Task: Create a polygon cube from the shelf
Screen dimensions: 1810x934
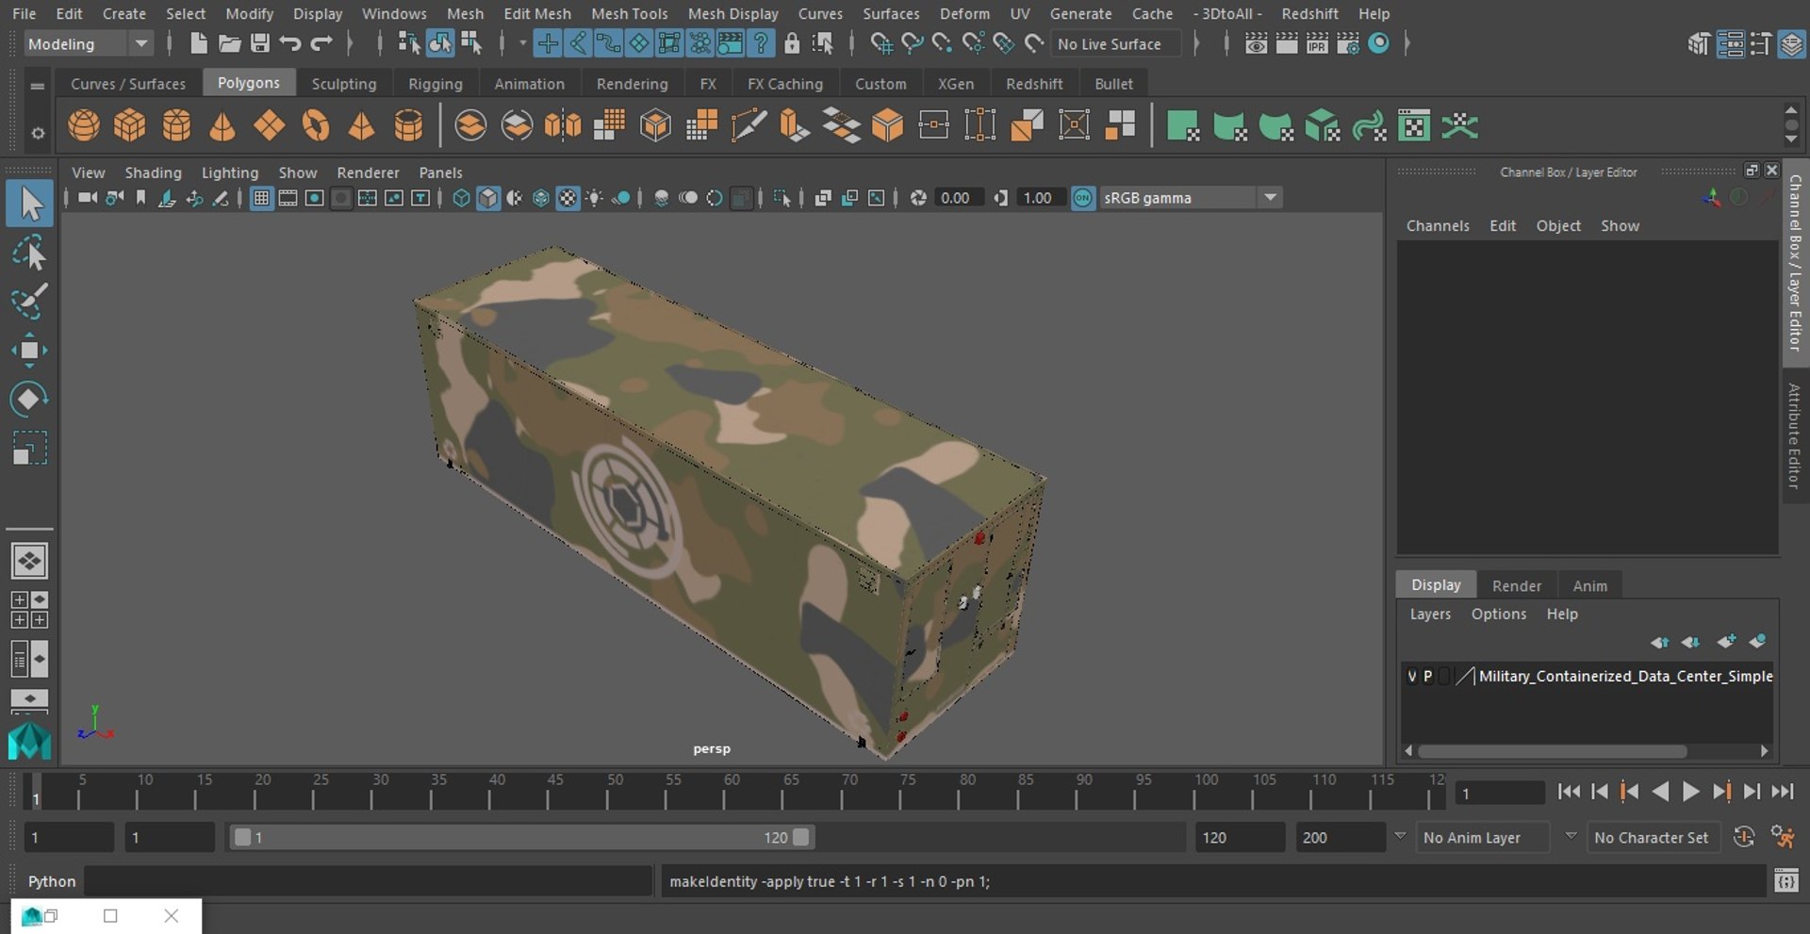Action: [130, 125]
